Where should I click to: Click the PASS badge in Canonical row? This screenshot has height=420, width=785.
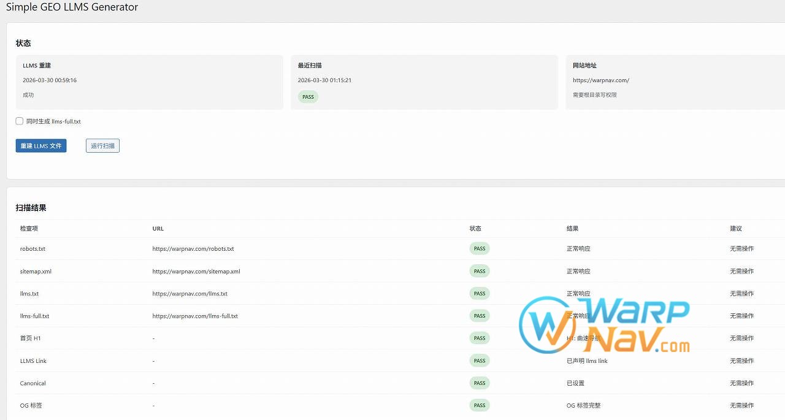pyautogui.click(x=480, y=383)
